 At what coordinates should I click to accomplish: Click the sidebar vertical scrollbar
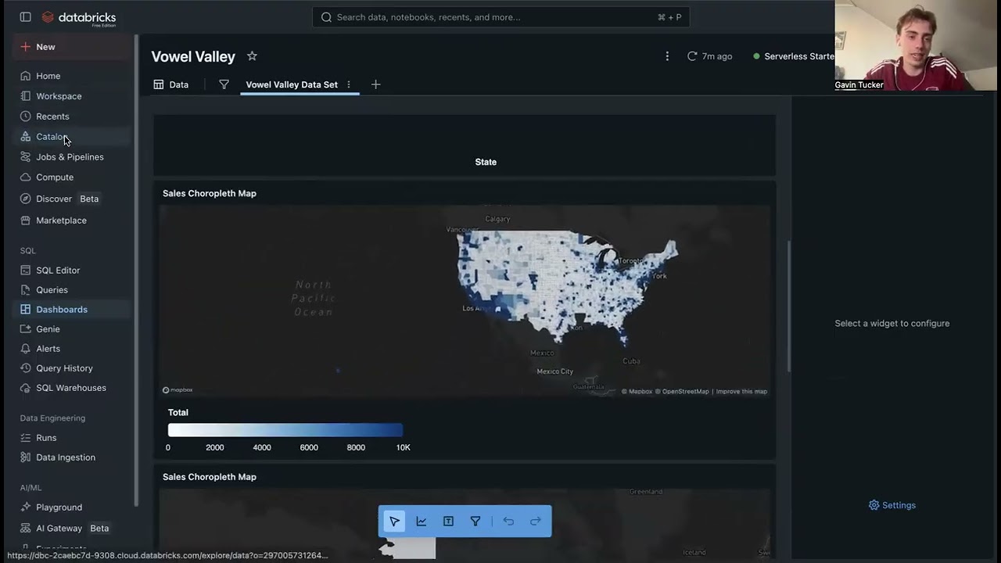click(138, 270)
